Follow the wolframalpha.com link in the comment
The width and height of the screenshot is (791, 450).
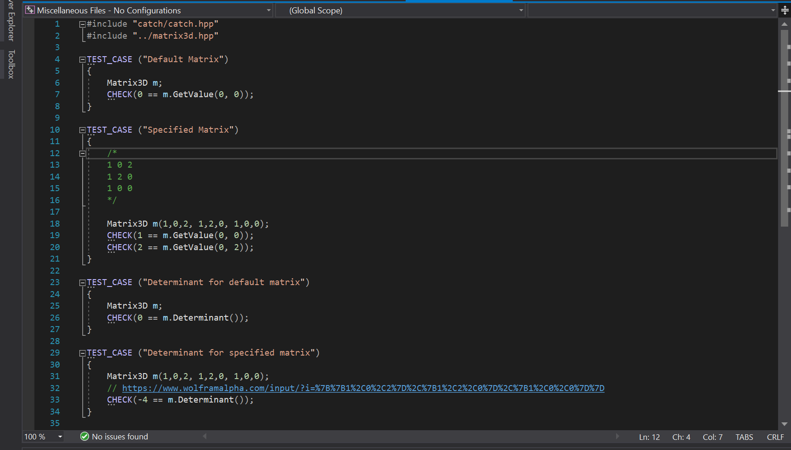363,388
